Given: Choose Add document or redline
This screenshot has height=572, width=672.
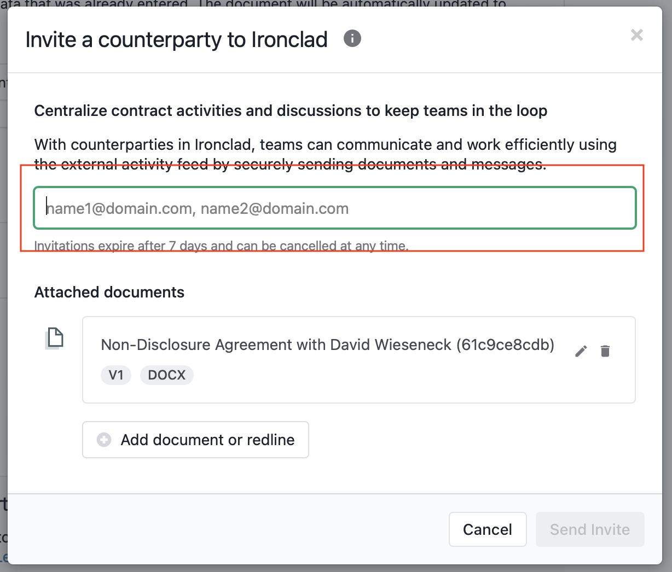Looking at the screenshot, I should [195, 440].
